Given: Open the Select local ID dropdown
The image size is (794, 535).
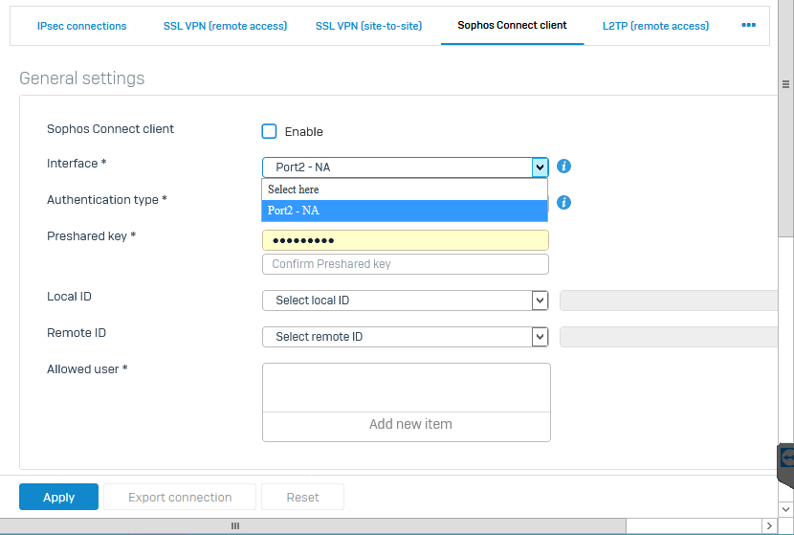Looking at the screenshot, I should (x=405, y=301).
